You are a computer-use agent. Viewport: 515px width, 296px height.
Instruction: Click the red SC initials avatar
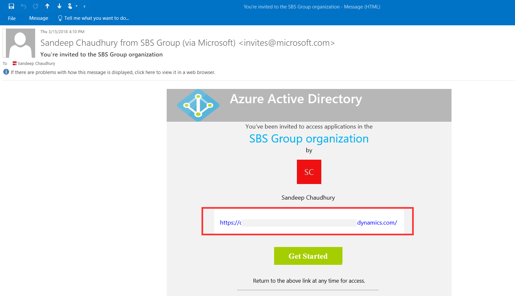(309, 172)
